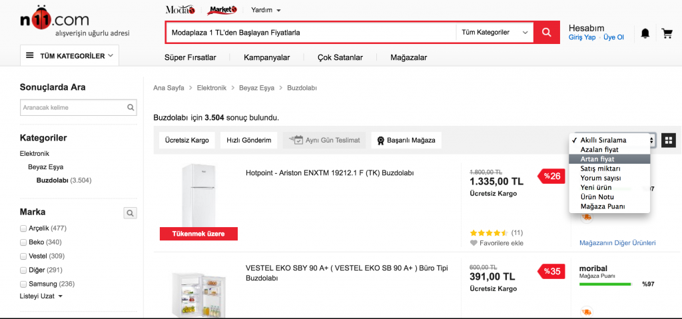Screen dimensions: 682x319
Task: Click the heart icon next to Favorilere ekle
Action: [x=474, y=243]
